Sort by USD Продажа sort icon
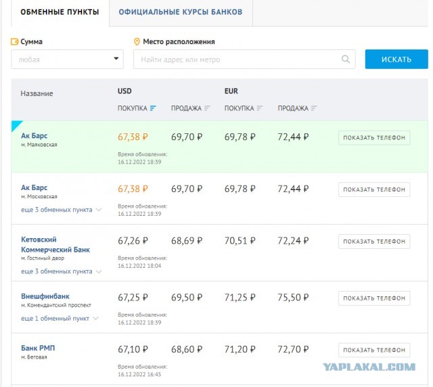Image resolution: width=433 pixels, height=387 pixels. [x=207, y=108]
